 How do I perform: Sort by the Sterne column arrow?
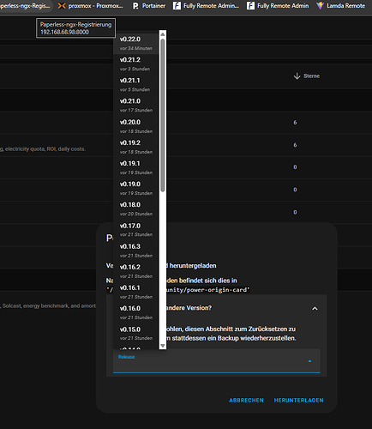click(x=297, y=76)
